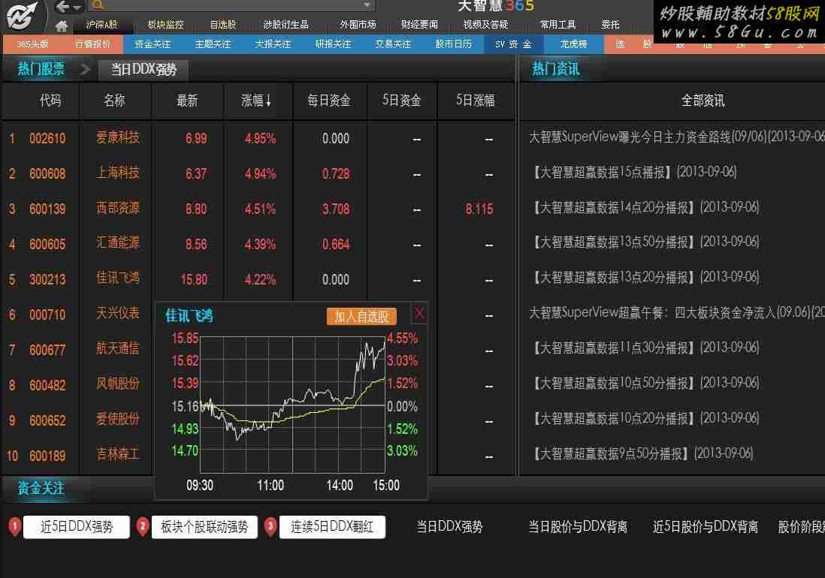Viewport: 825px width, 578px height.
Task: Sort by the 最新 column header
Action: tap(187, 101)
